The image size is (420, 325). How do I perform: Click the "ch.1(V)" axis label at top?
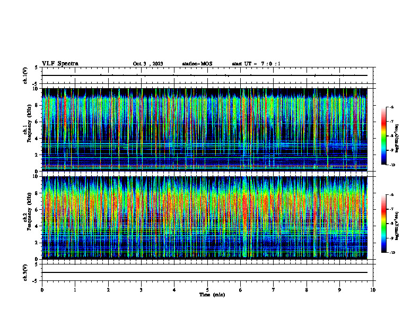[x=25, y=75]
